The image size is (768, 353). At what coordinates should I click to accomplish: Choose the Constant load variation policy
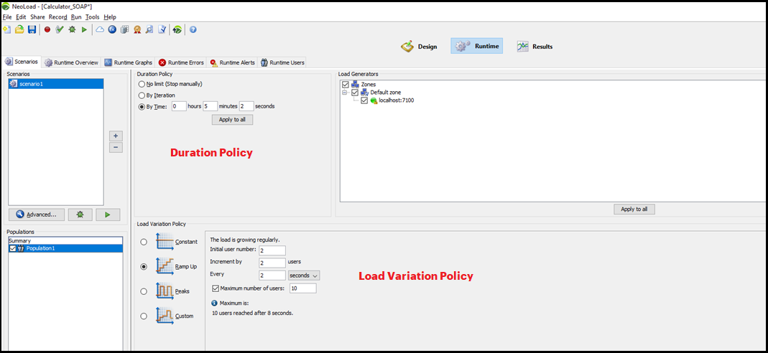tap(144, 242)
